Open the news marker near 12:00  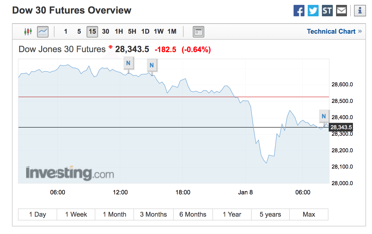[129, 63]
